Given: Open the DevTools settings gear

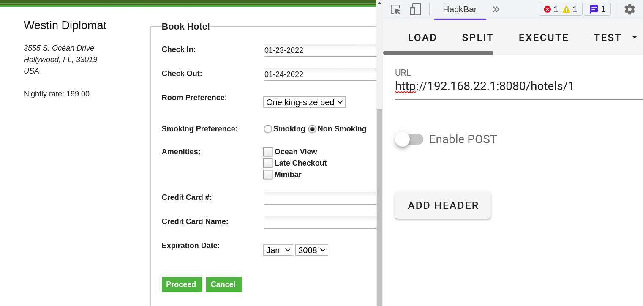Looking at the screenshot, I should pos(629,9).
